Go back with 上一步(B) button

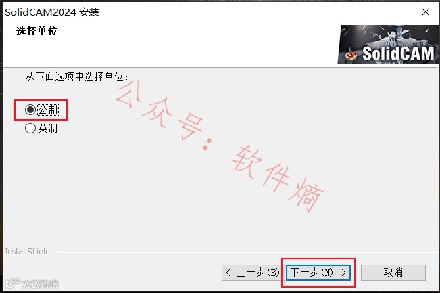coord(251,272)
